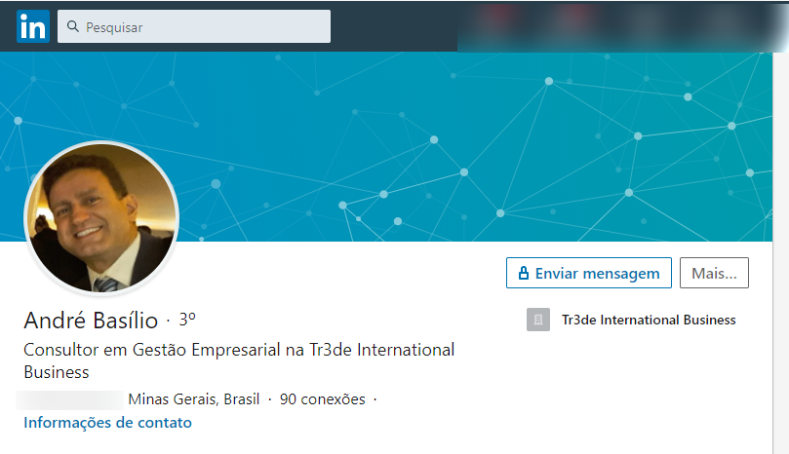Image resolution: width=789 pixels, height=454 pixels.
Task: Click the LinkedIn logo icon
Action: point(33,26)
